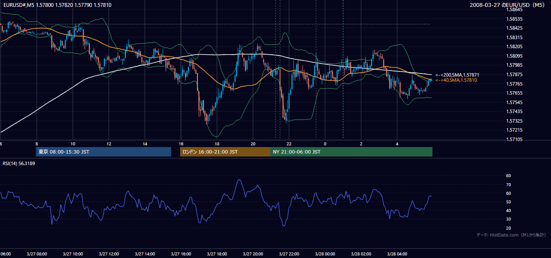Click the <-<200,SMA,1.57871 label

point(457,75)
